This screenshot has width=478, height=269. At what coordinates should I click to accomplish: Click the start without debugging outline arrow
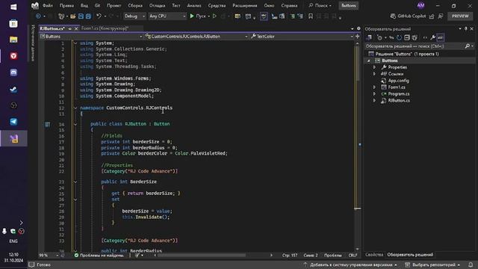pos(214,16)
